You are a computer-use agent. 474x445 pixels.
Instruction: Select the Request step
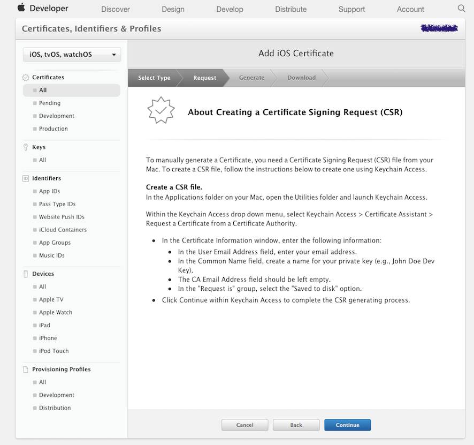(205, 78)
